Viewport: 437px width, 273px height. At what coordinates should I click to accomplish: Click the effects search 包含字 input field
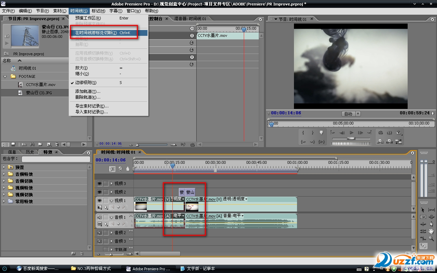pyautogui.click(x=56, y=159)
